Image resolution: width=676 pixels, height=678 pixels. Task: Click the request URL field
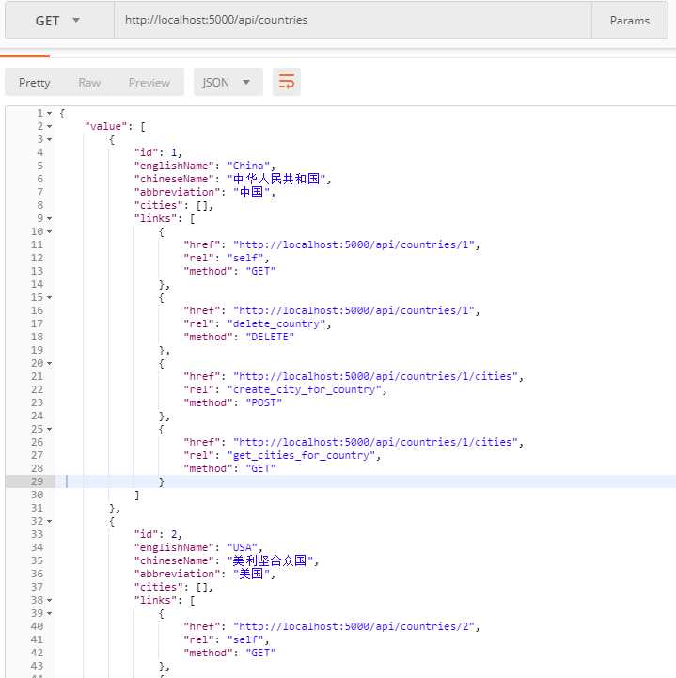(353, 21)
